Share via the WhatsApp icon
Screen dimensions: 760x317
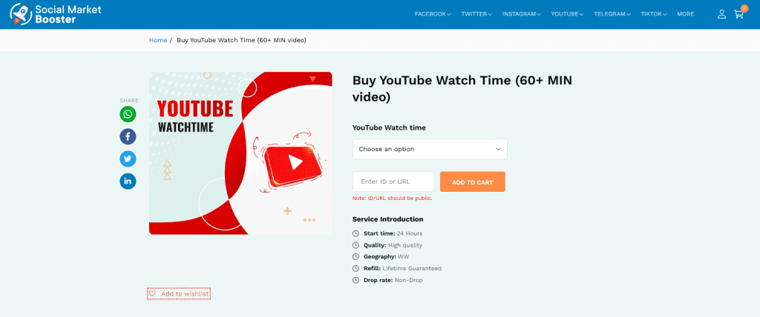point(128,114)
